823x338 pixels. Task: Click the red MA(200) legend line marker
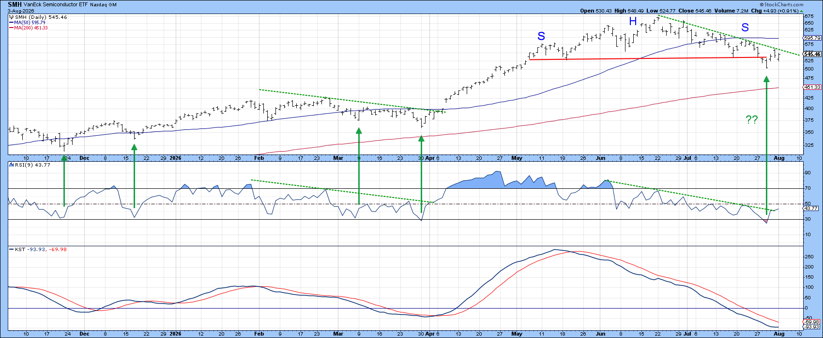[x=11, y=28]
